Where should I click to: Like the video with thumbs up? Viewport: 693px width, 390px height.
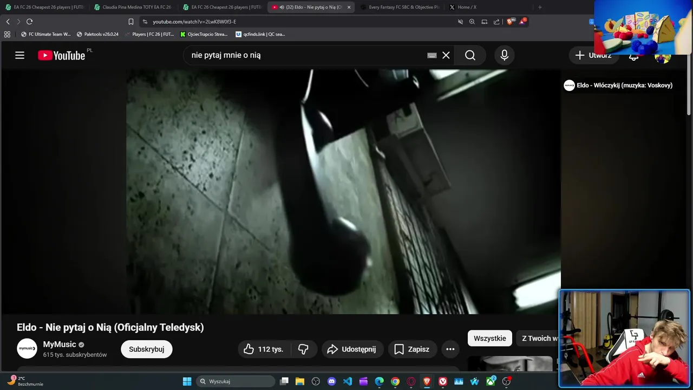pos(264,349)
